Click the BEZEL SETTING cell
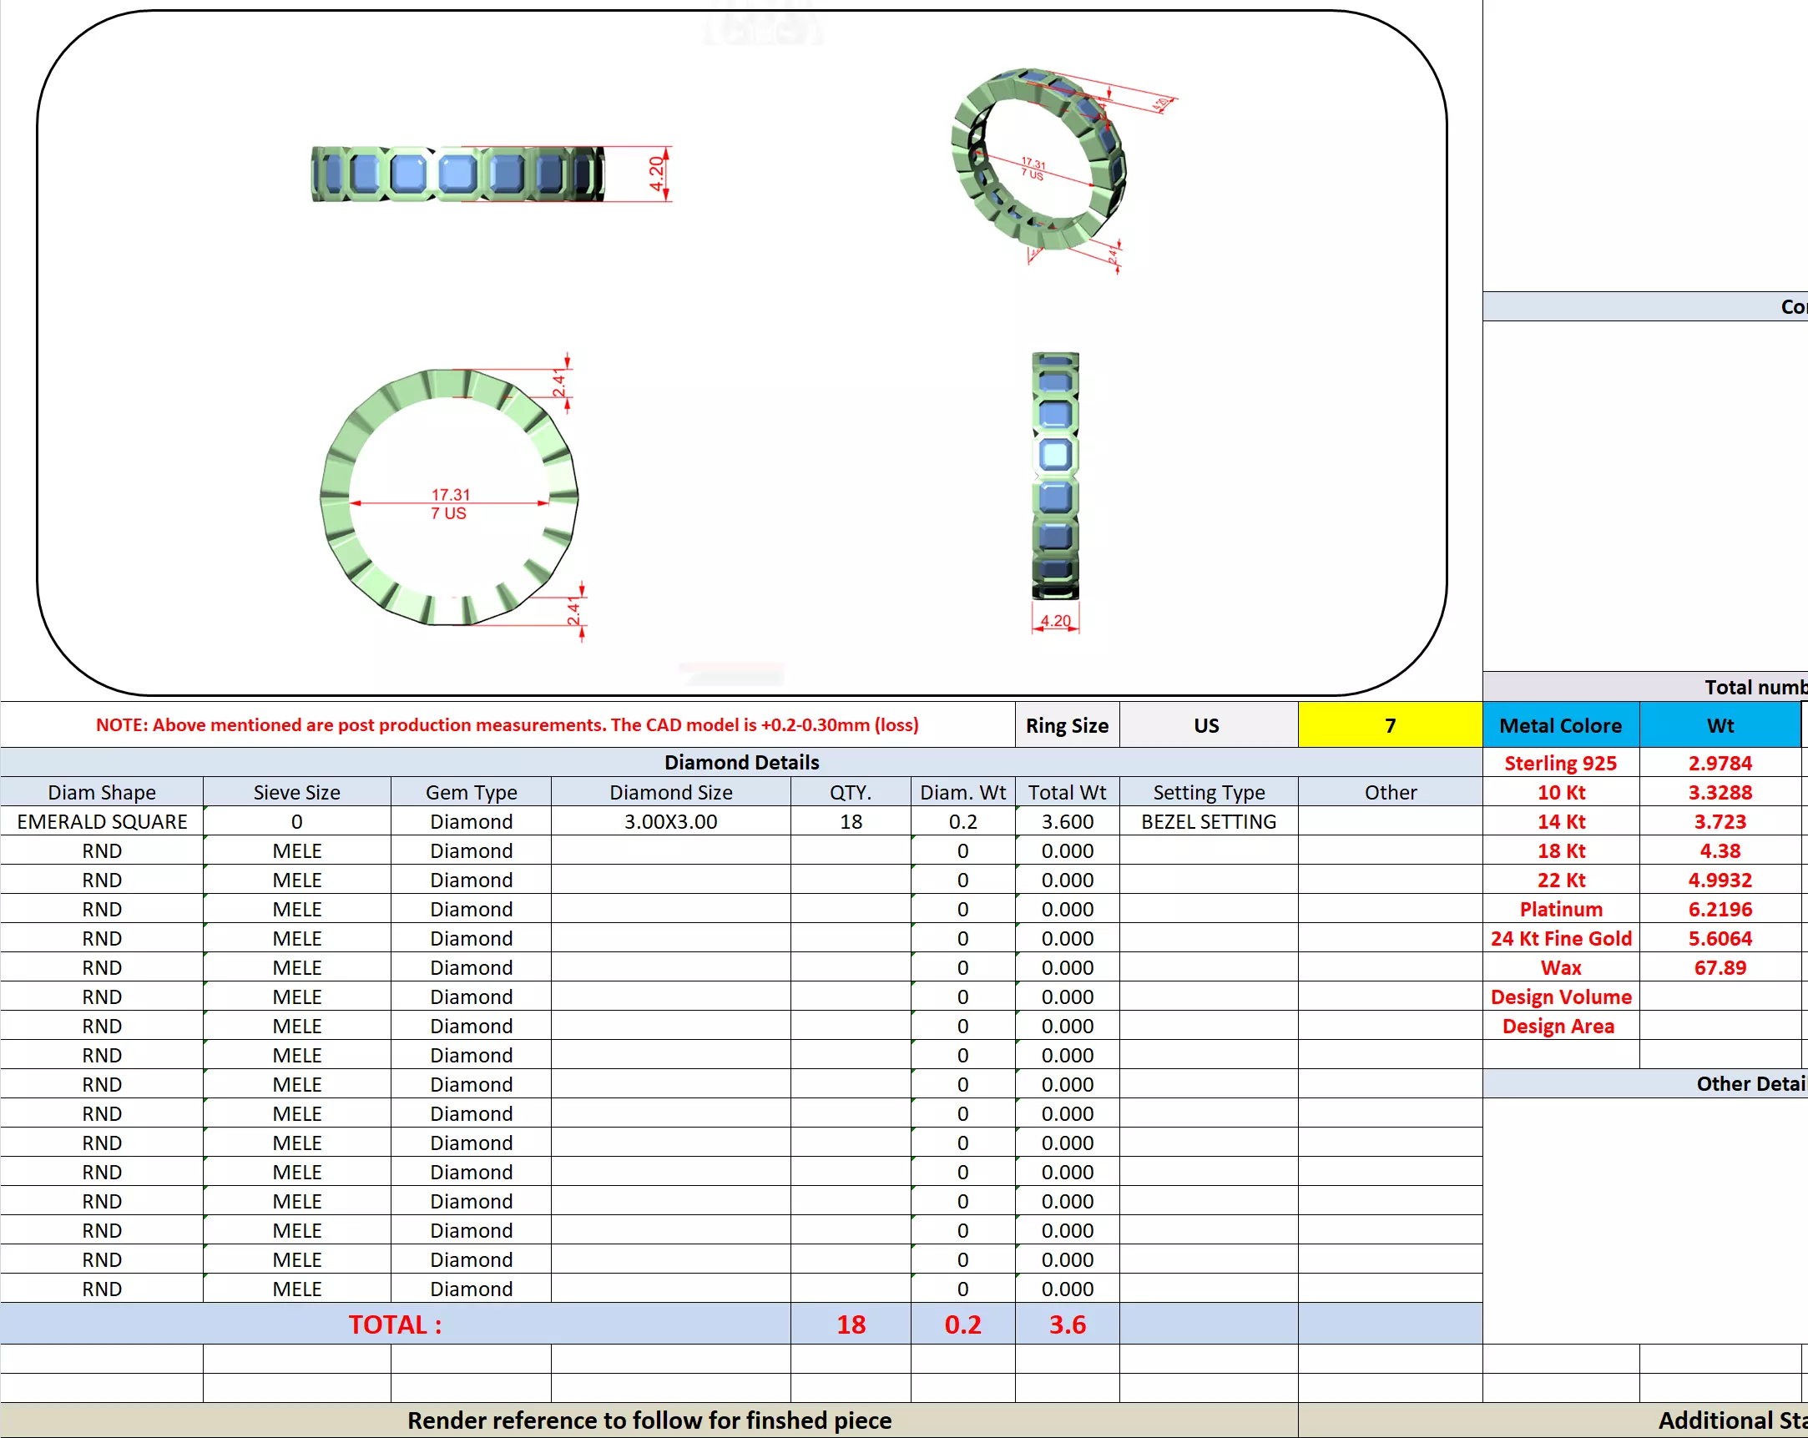The width and height of the screenshot is (1808, 1438). (1208, 822)
